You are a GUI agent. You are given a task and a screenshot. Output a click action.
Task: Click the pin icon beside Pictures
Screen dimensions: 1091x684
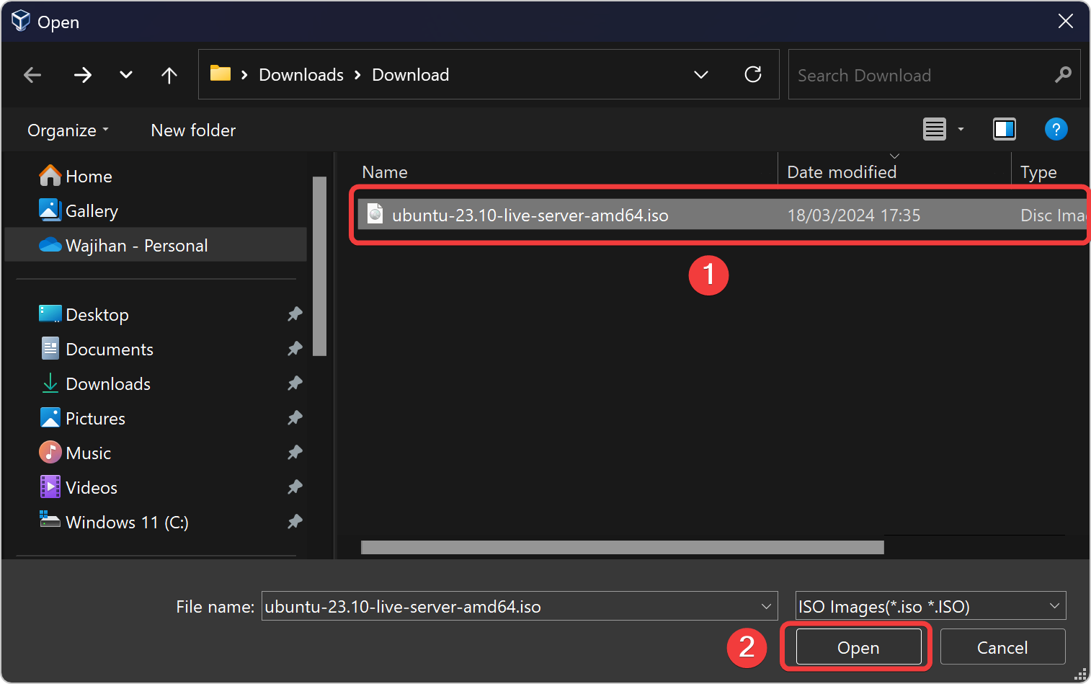point(295,418)
